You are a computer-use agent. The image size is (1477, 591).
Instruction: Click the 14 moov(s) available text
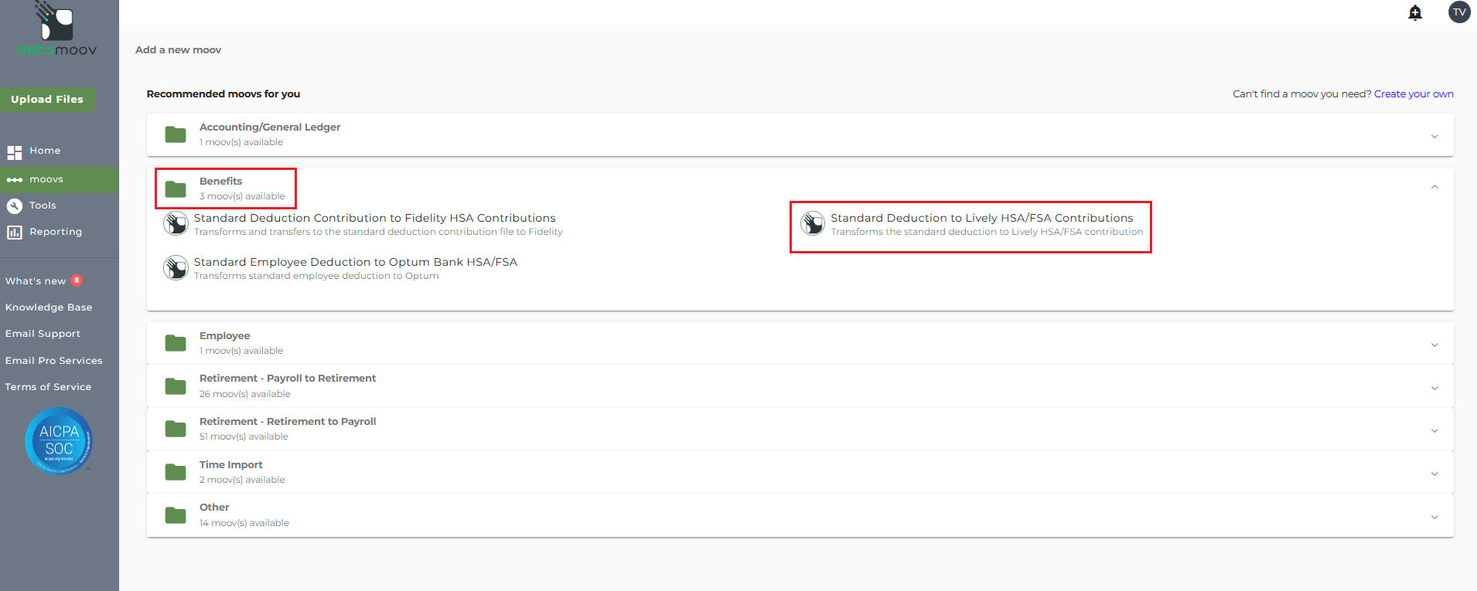coord(244,523)
